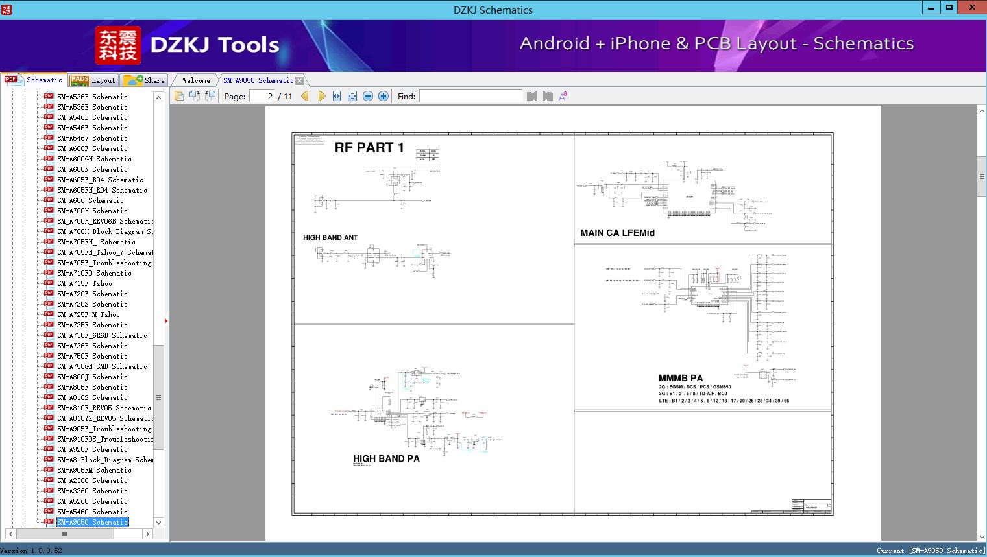Click the tree horizontal scrollbar thumb

[x=65, y=534]
